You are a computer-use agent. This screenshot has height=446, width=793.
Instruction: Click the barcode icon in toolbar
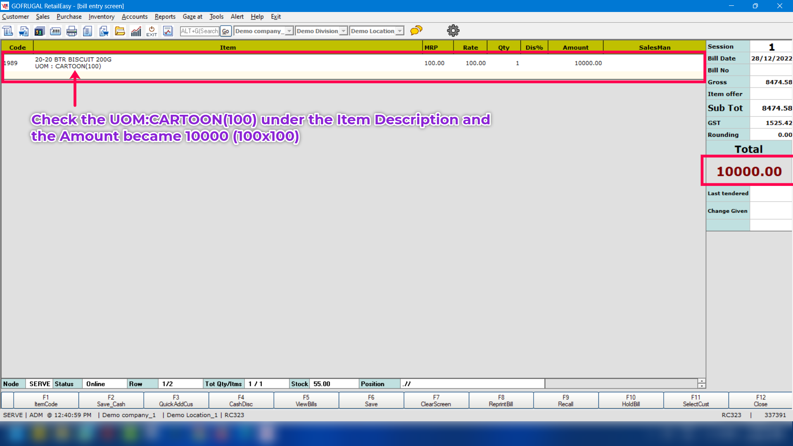pyautogui.click(x=55, y=31)
